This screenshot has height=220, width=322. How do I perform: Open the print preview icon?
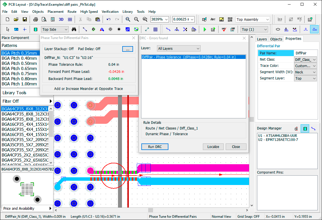coord(44,19)
